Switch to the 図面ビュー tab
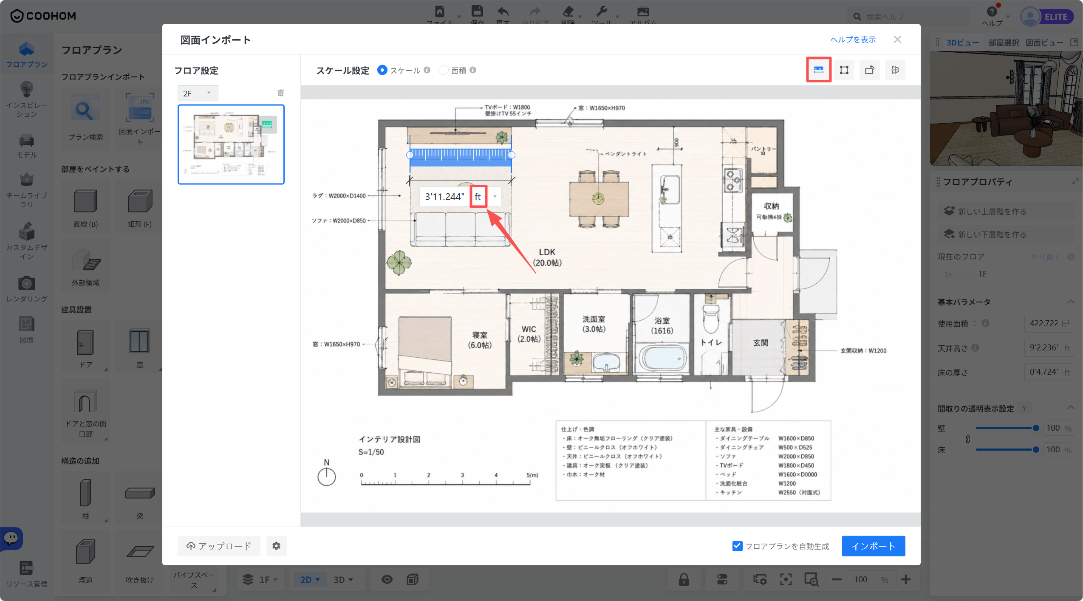1083x601 pixels. point(1044,42)
